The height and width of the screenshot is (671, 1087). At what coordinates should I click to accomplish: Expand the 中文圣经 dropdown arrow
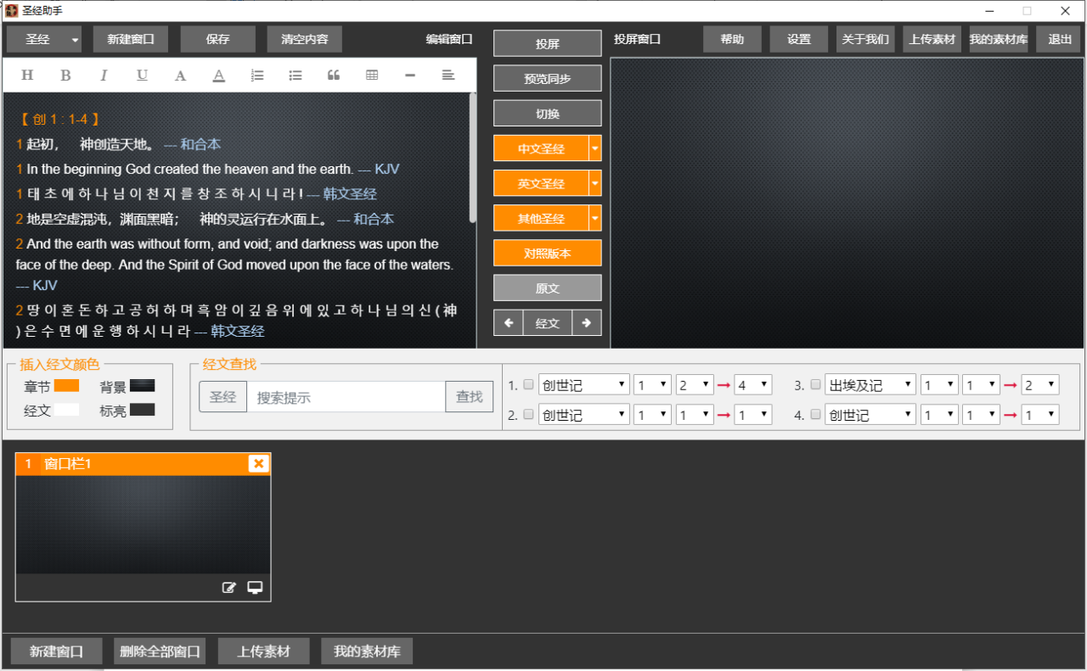pyautogui.click(x=594, y=148)
